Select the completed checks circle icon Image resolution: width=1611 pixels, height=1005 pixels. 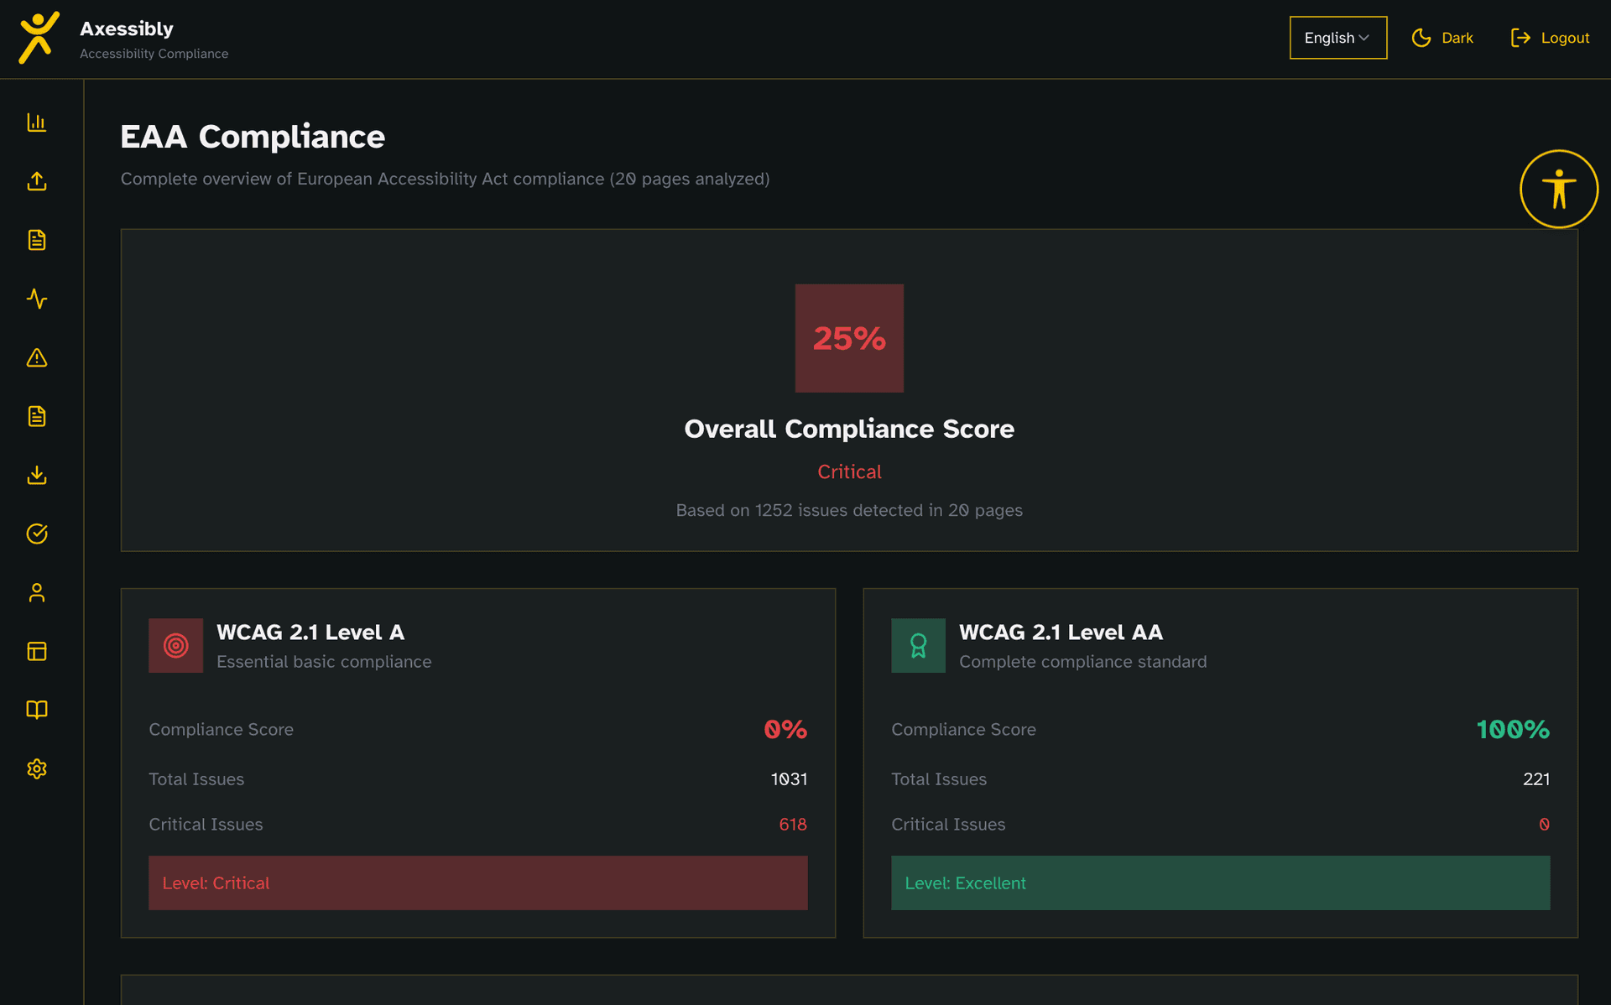[37, 534]
